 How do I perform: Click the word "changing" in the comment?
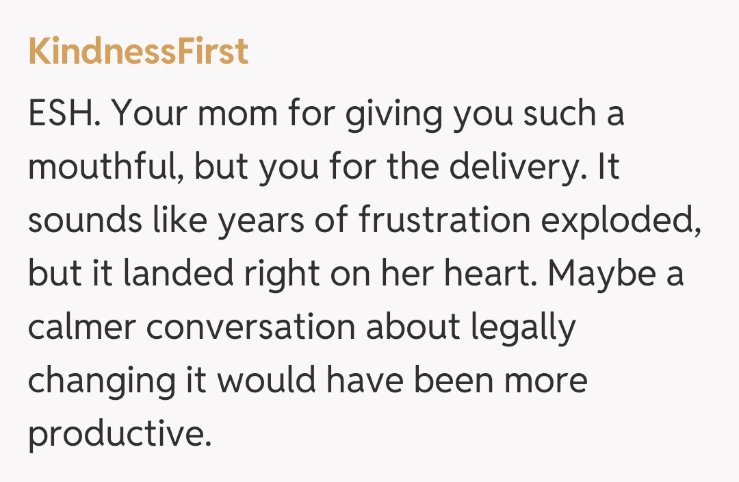[x=103, y=381]
